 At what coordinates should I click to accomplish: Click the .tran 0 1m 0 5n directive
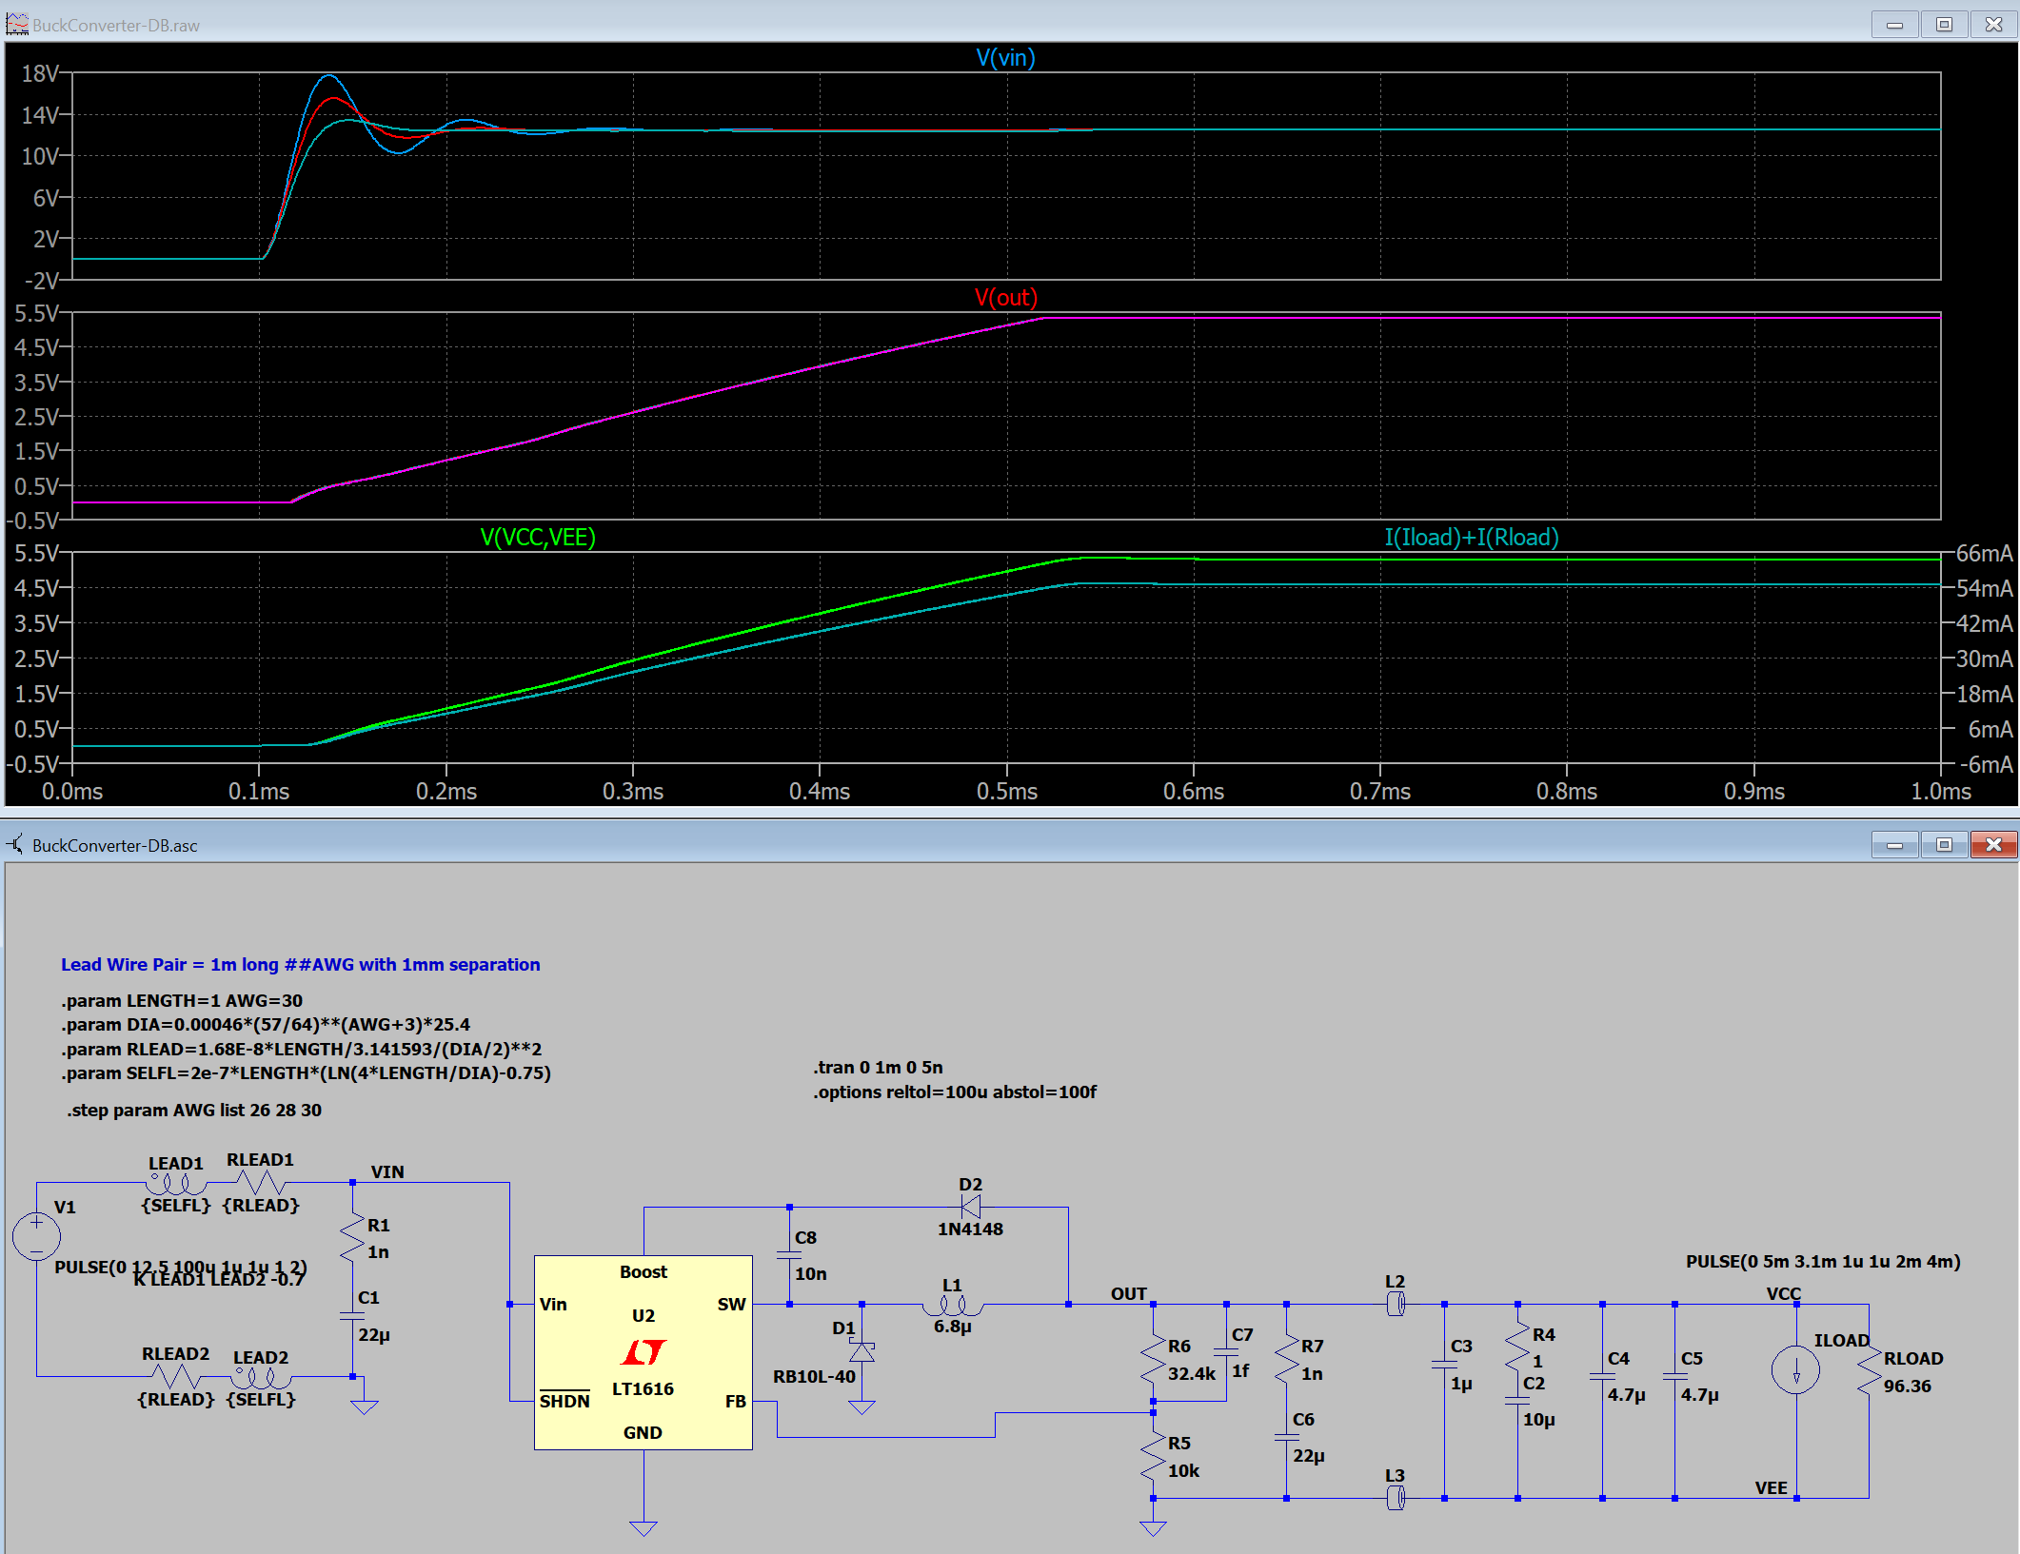pos(878,1067)
